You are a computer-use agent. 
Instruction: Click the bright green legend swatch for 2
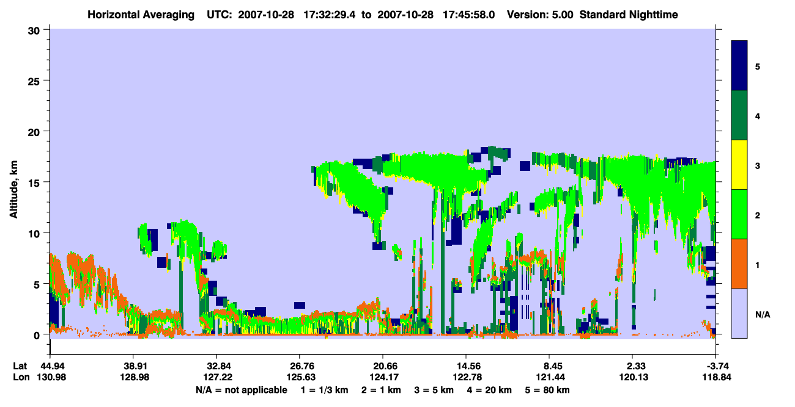pos(739,214)
